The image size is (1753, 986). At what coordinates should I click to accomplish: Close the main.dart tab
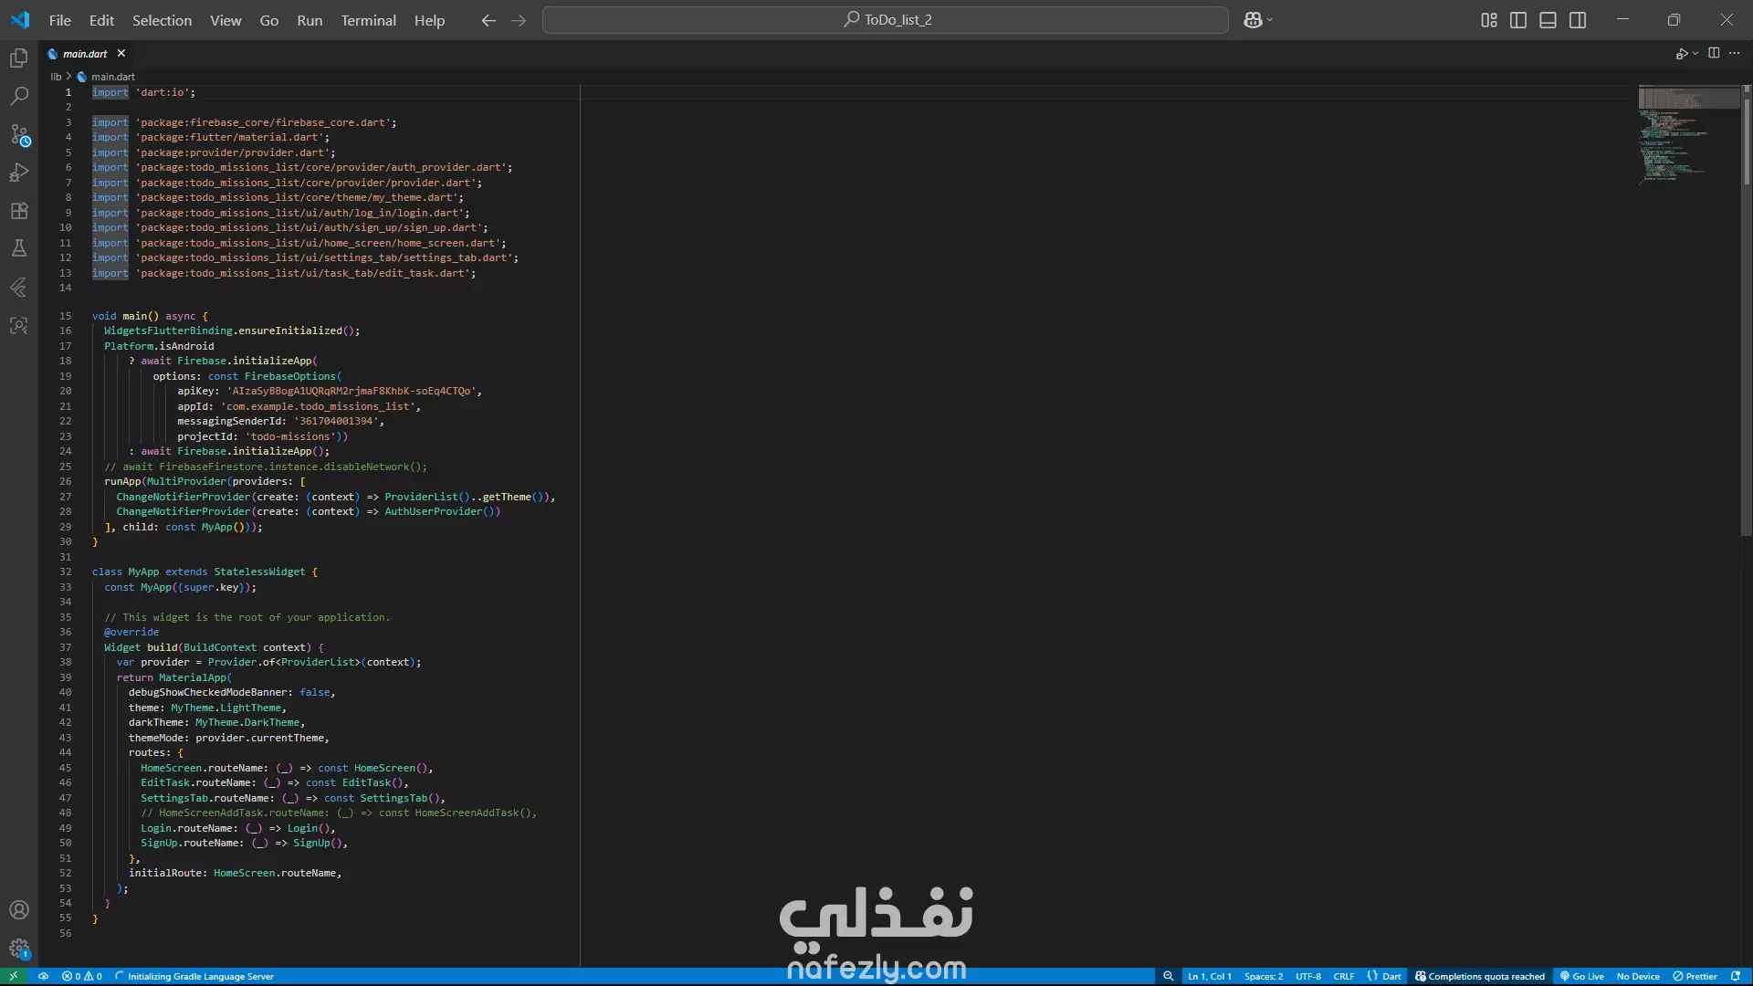[x=121, y=54]
